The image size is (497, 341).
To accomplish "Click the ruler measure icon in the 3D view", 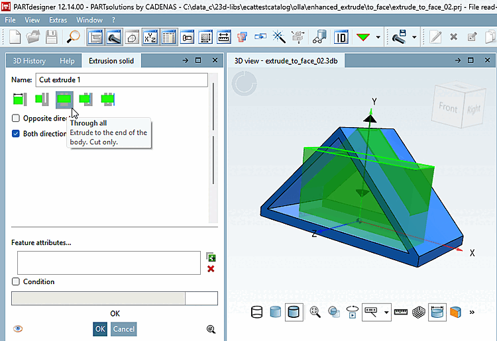I will (401, 312).
